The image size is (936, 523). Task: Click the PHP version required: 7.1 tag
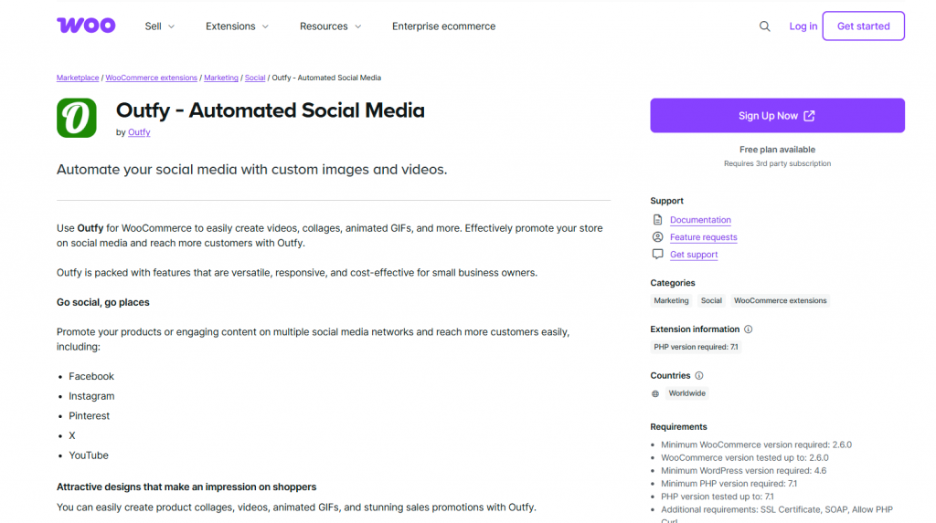(x=696, y=347)
